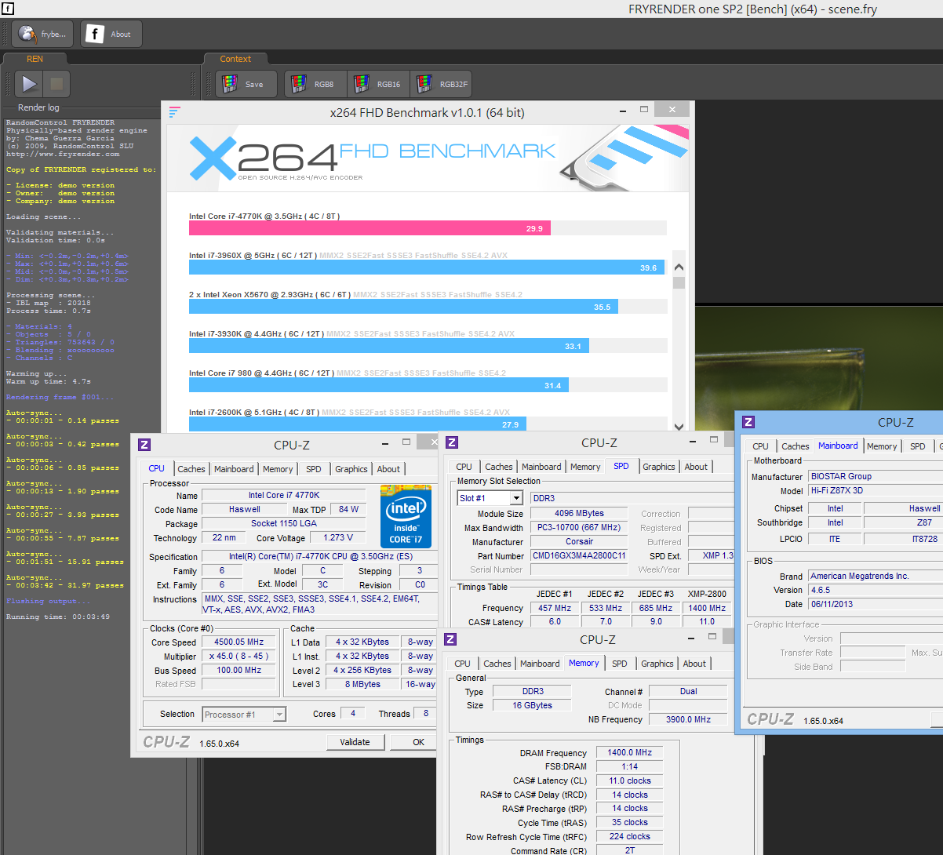Open the About button with Facebook icon
Screen dimensions: 943x855
pyautogui.click(x=111, y=34)
